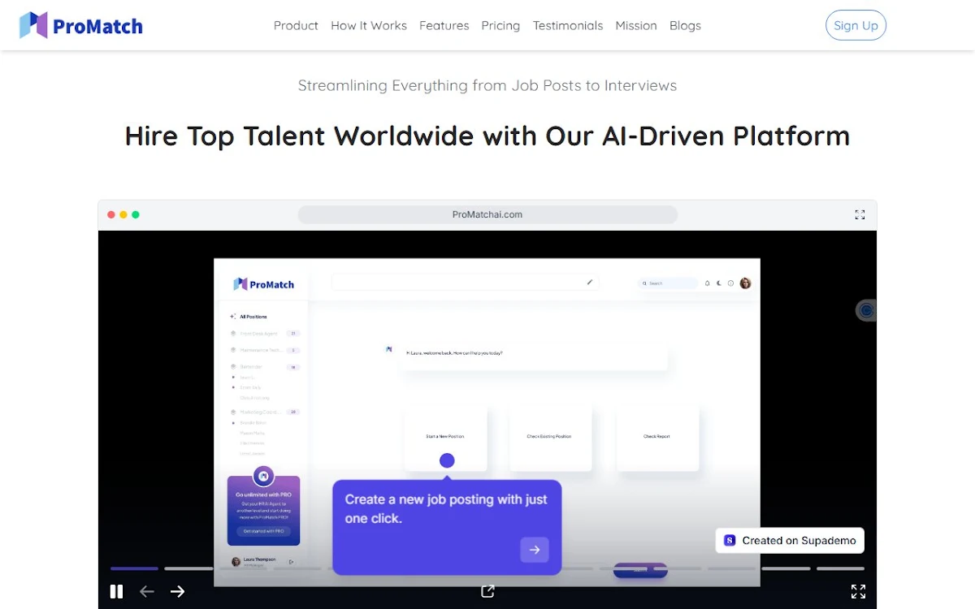Open the user avatar in demo top bar
Screen dimensions: 975x609
(745, 283)
